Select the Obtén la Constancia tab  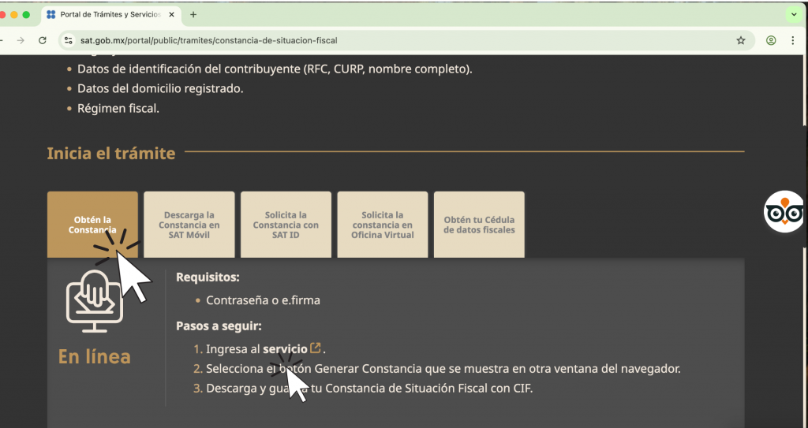click(92, 225)
